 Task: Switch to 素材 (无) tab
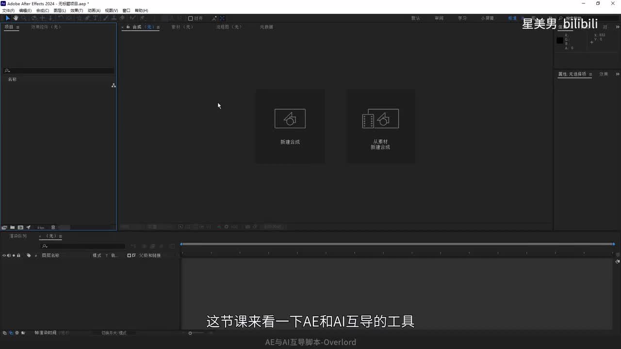[x=182, y=27]
